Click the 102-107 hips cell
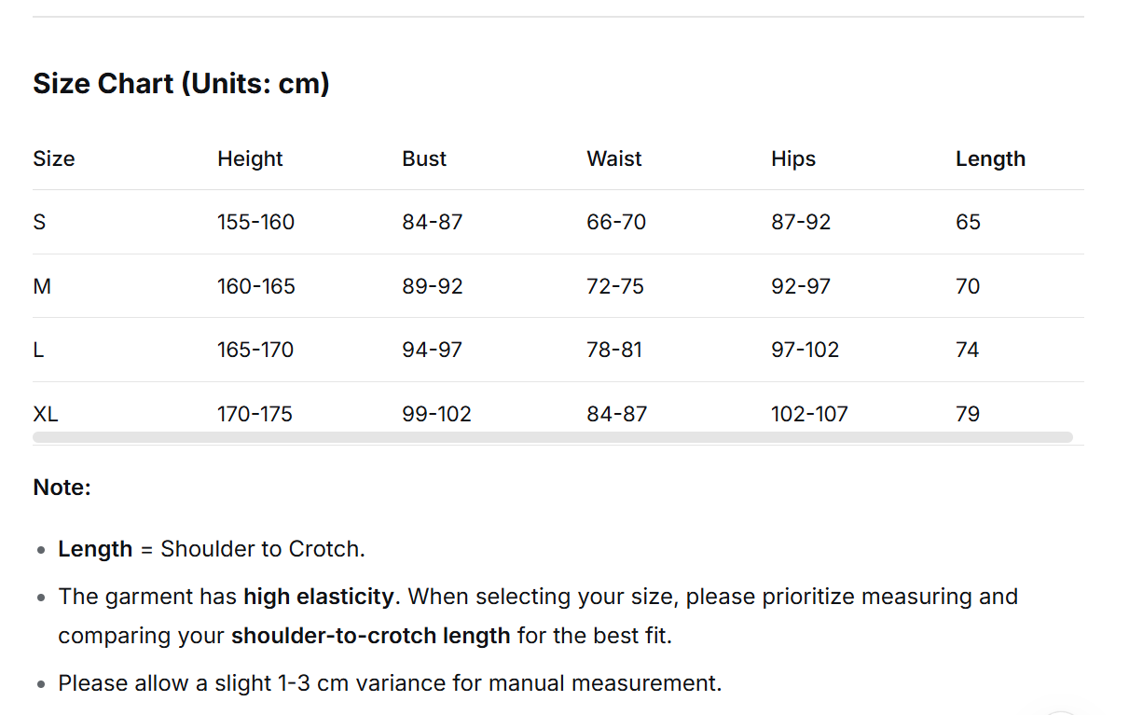The height and width of the screenshot is (715, 1143). click(x=809, y=414)
